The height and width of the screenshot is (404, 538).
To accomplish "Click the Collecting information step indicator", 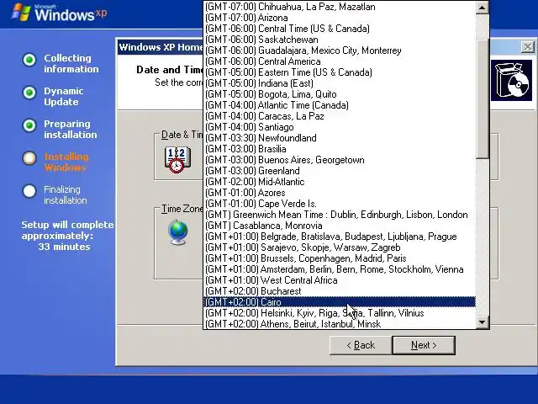I will click(29, 60).
